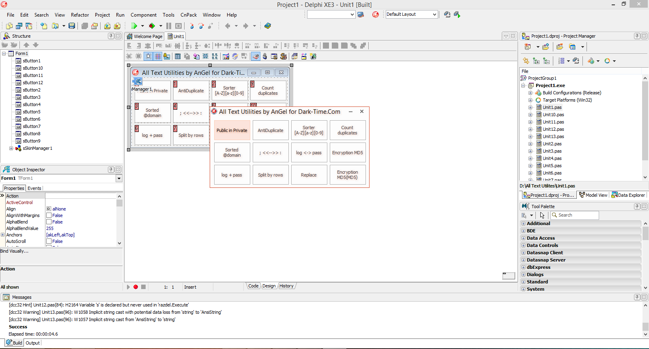Move item up in Structure pane
The image size is (649, 349).
tap(26, 45)
